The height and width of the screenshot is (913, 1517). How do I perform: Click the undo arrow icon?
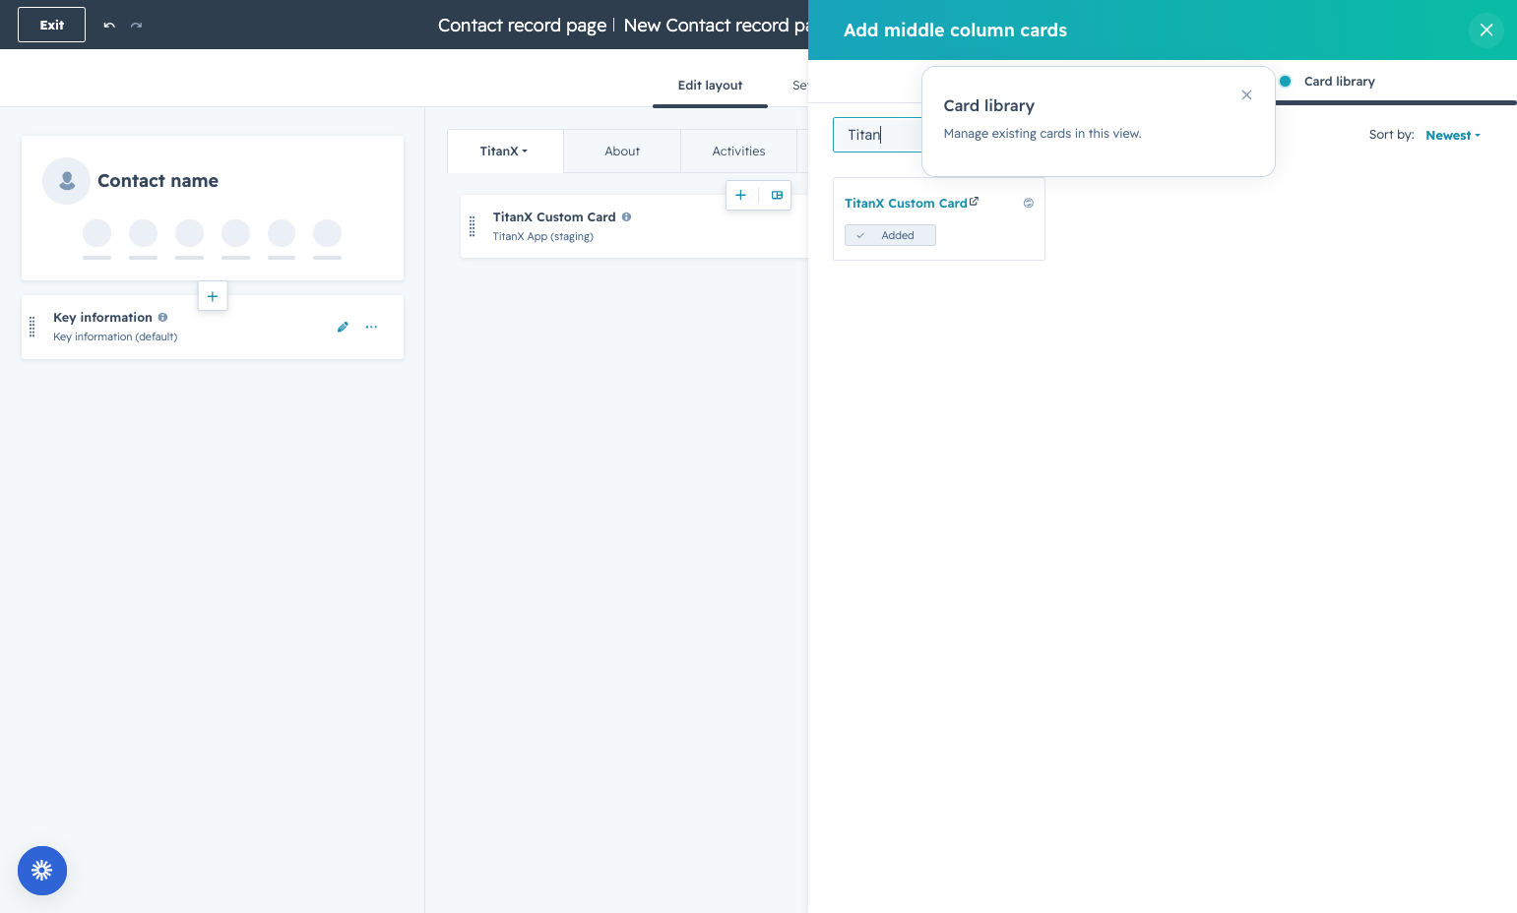pos(109,25)
